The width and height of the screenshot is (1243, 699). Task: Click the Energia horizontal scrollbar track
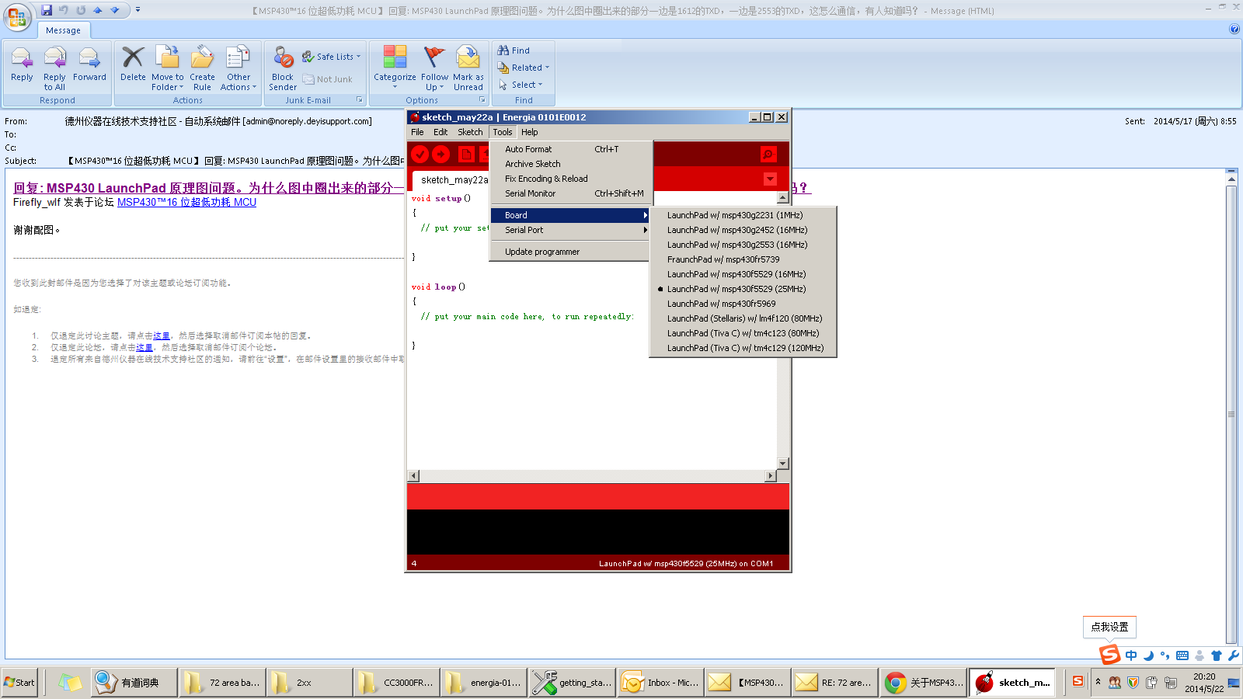tap(592, 476)
